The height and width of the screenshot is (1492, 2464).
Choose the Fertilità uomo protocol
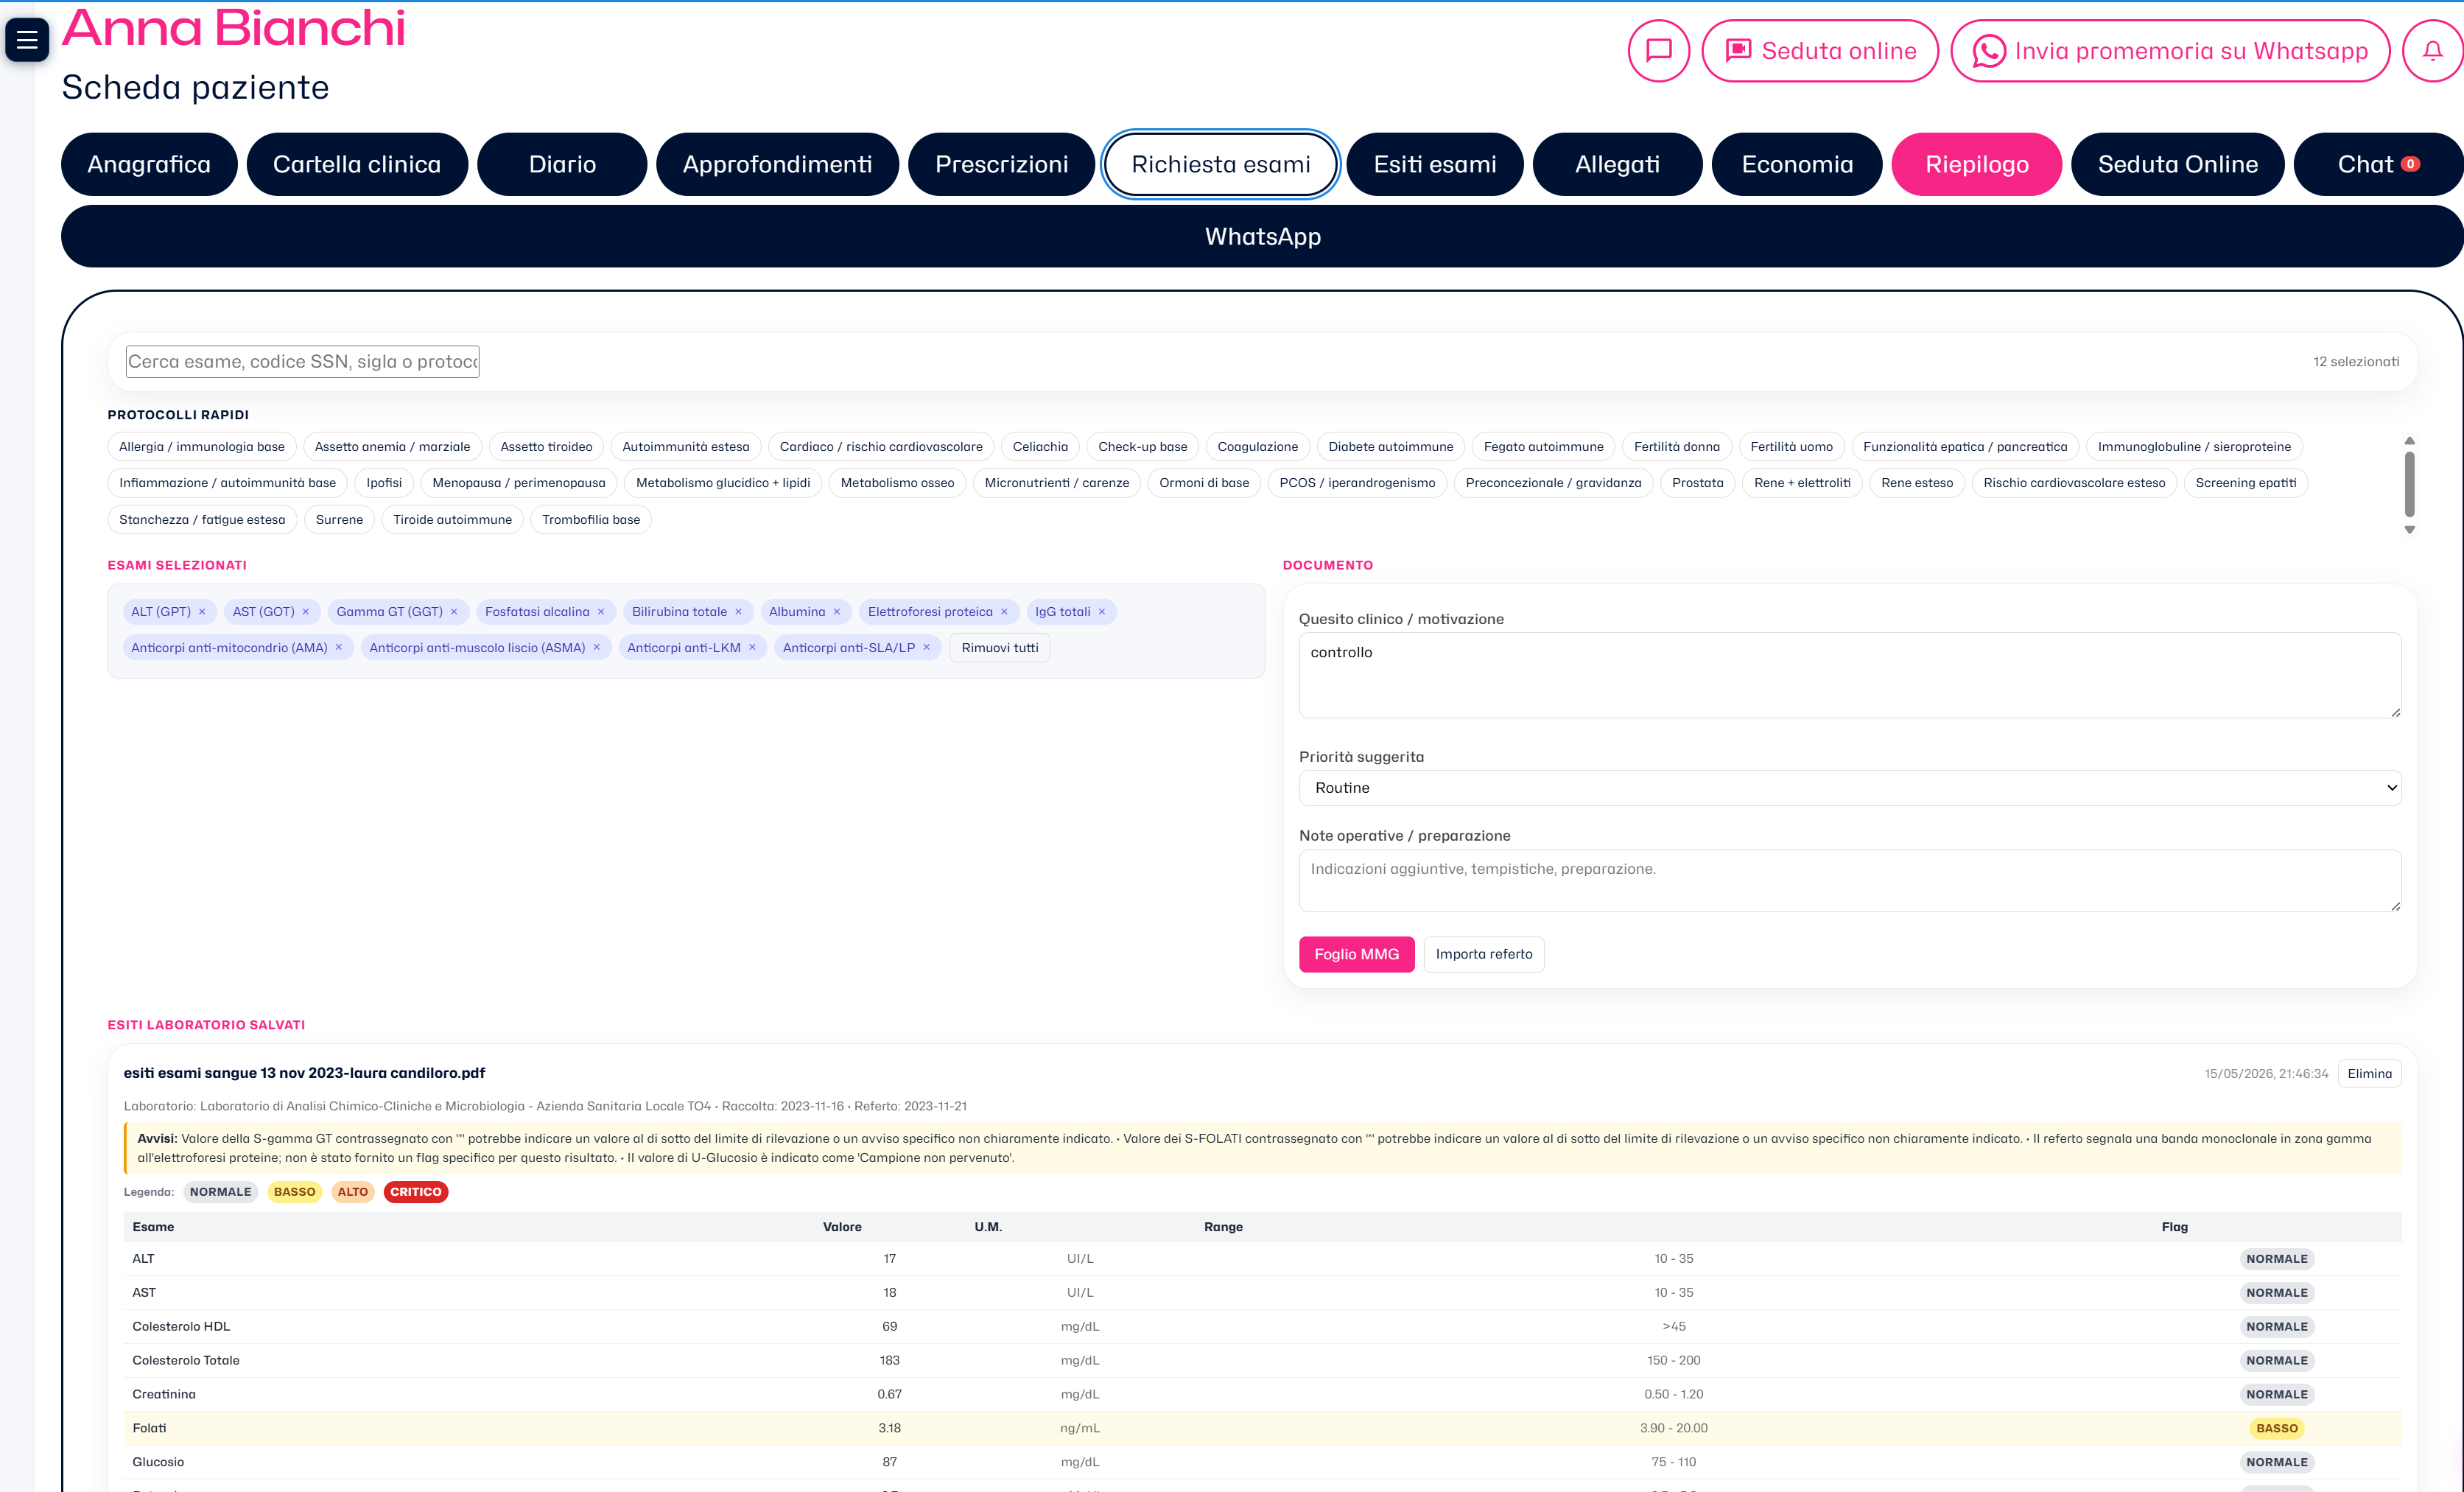tap(1792, 447)
